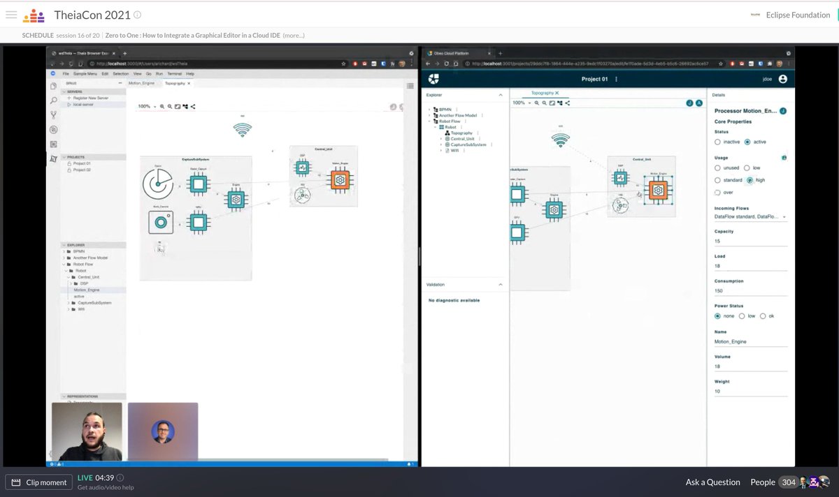Click Obeo Cloud Platform home logo
The height and width of the screenshot is (497, 839).
tap(433, 79)
